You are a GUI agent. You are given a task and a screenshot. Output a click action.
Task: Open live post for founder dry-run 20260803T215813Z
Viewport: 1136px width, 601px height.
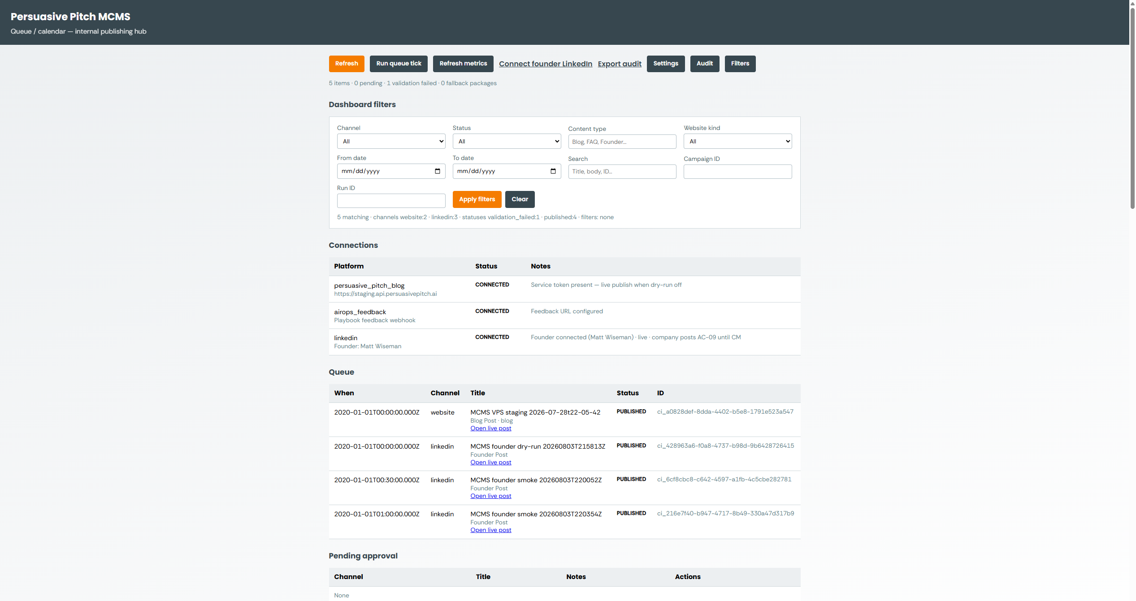click(490, 463)
